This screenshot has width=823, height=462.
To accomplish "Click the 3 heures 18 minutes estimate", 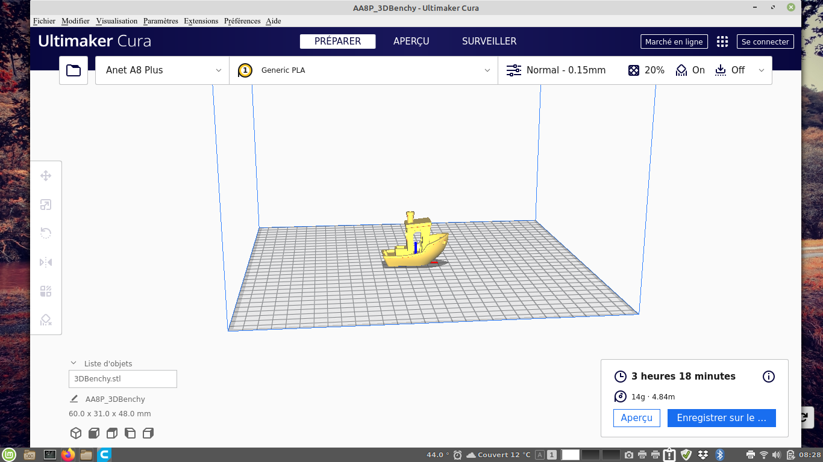I will [x=683, y=377].
